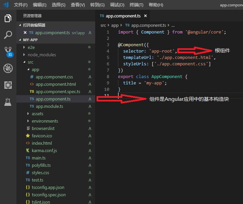243x204 pixels.
Task: Open index.html file
Action: [x=56, y=143]
